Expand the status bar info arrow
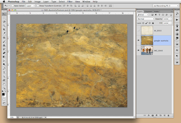The height and width of the screenshot is (123, 181). (x=46, y=117)
